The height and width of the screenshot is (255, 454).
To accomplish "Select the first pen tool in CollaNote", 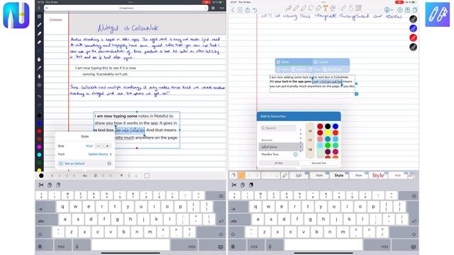I will tap(289, 8).
